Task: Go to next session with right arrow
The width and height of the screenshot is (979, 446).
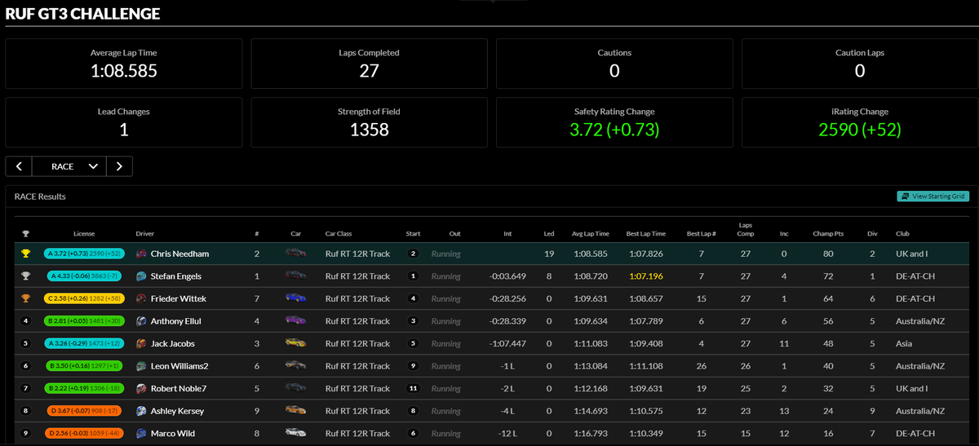Action: (x=119, y=166)
